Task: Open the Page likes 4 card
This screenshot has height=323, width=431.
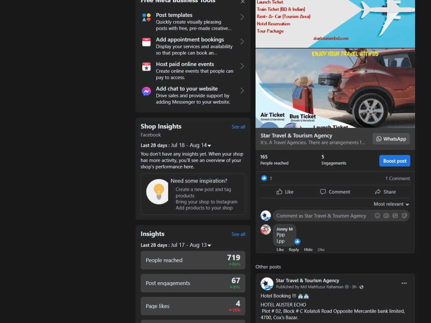Action: point(193,306)
